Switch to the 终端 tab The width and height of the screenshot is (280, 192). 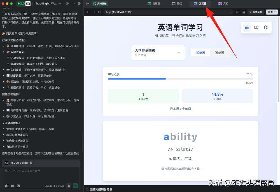[x=176, y=3]
